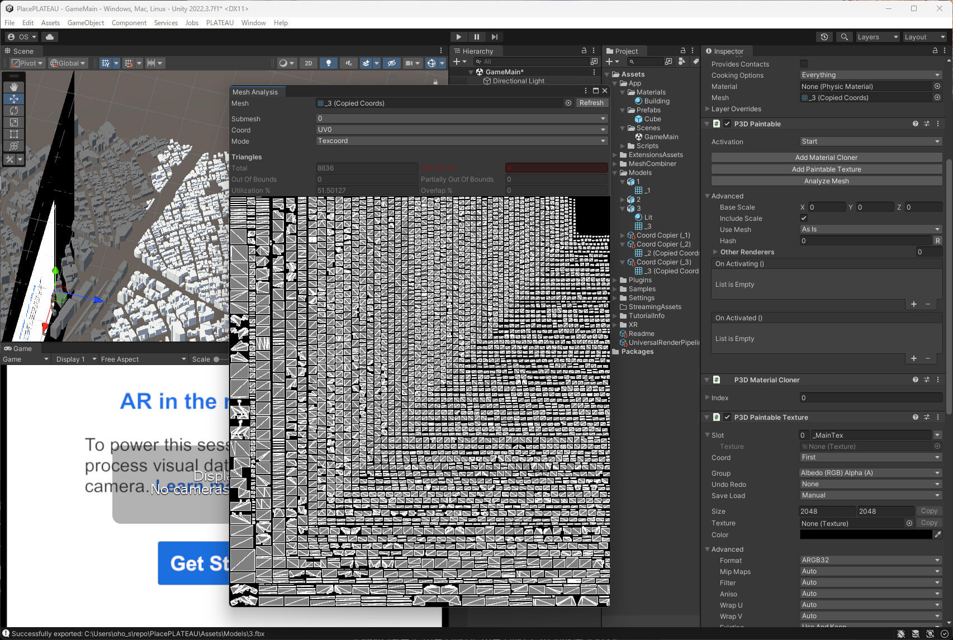Open the Layers dropdown
The image size is (953, 640).
(878, 37)
